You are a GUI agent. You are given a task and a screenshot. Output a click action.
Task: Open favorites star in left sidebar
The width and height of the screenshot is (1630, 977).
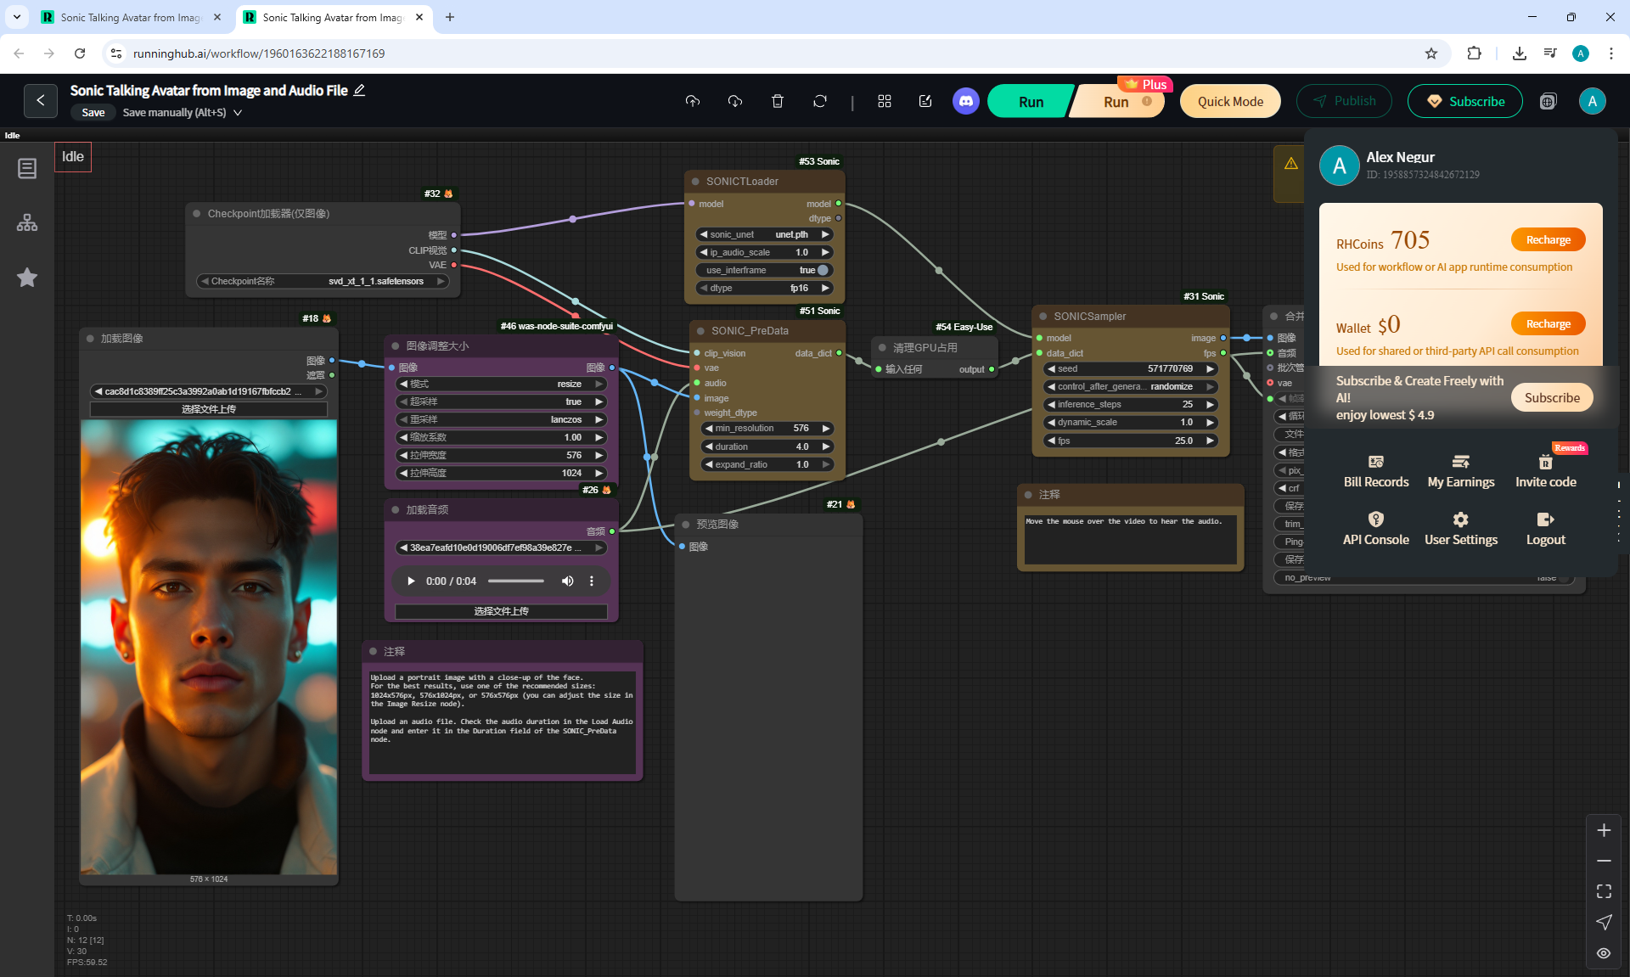click(27, 278)
